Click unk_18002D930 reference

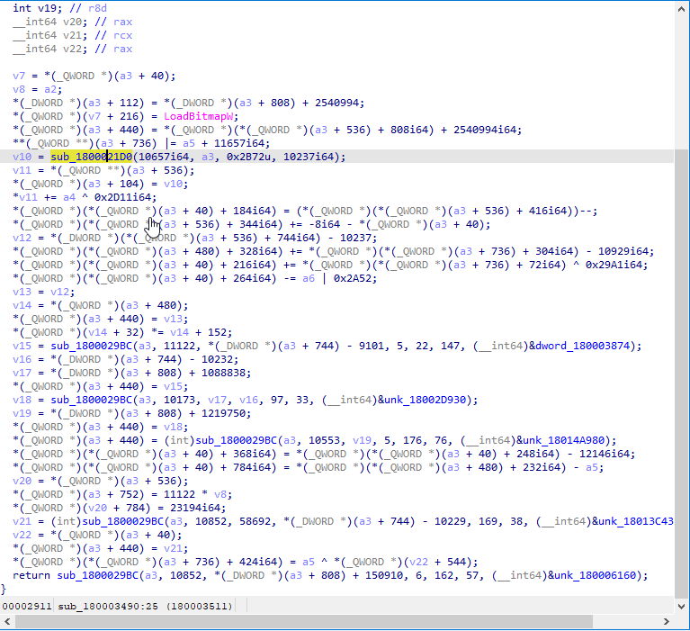pyautogui.click(x=425, y=400)
